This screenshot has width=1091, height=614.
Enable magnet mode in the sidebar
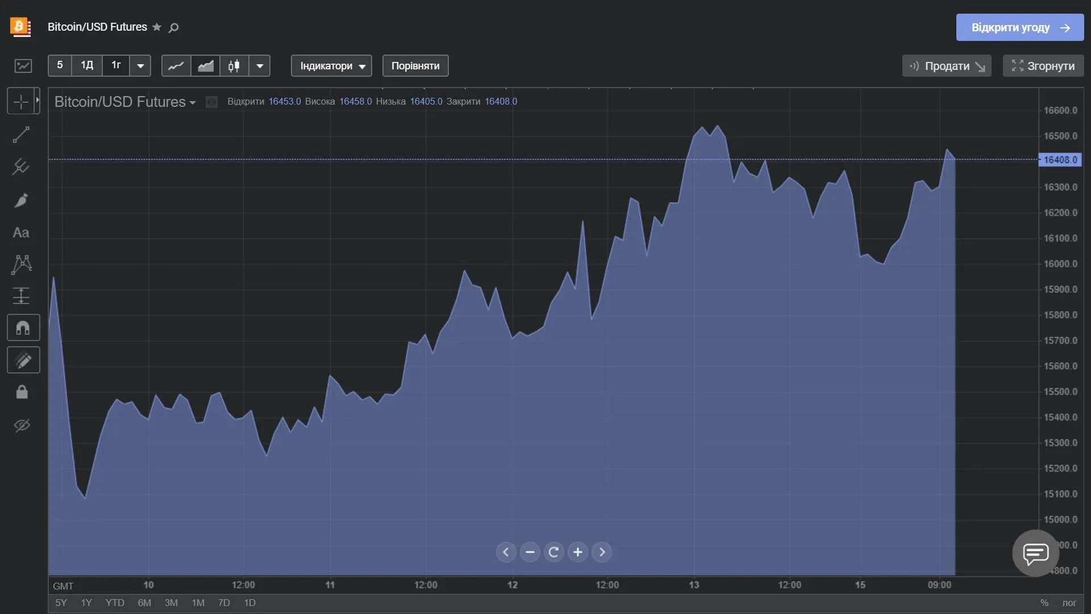pyautogui.click(x=23, y=327)
